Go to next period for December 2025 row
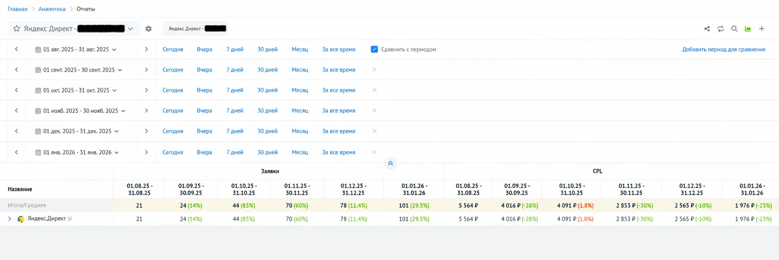779x260 pixels. click(147, 131)
